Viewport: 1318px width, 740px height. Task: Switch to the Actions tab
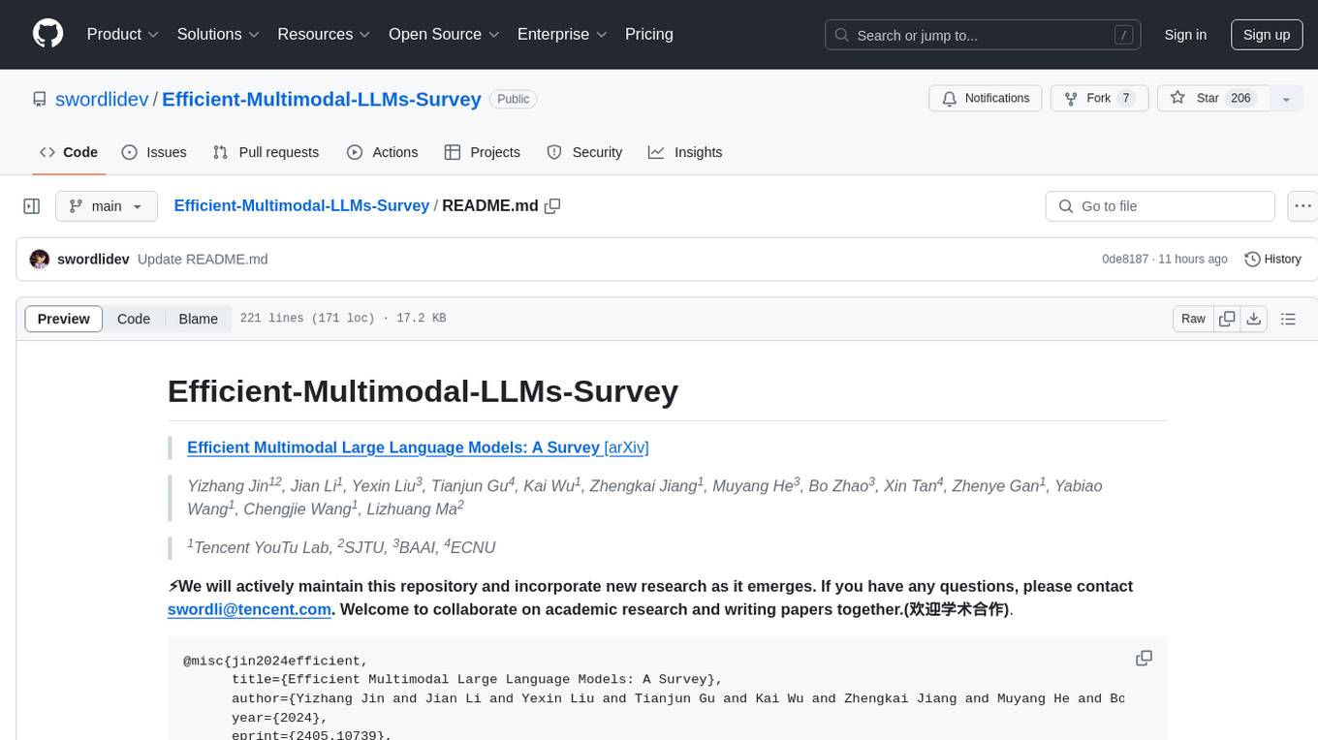(x=383, y=152)
